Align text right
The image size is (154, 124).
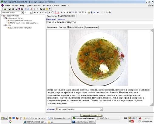point(67,13)
